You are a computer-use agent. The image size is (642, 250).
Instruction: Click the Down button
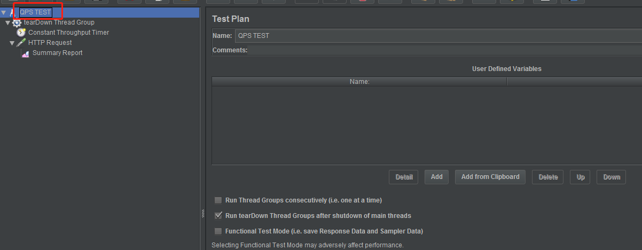[x=612, y=177]
